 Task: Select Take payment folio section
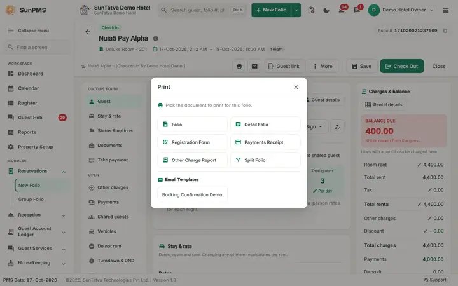point(114,160)
